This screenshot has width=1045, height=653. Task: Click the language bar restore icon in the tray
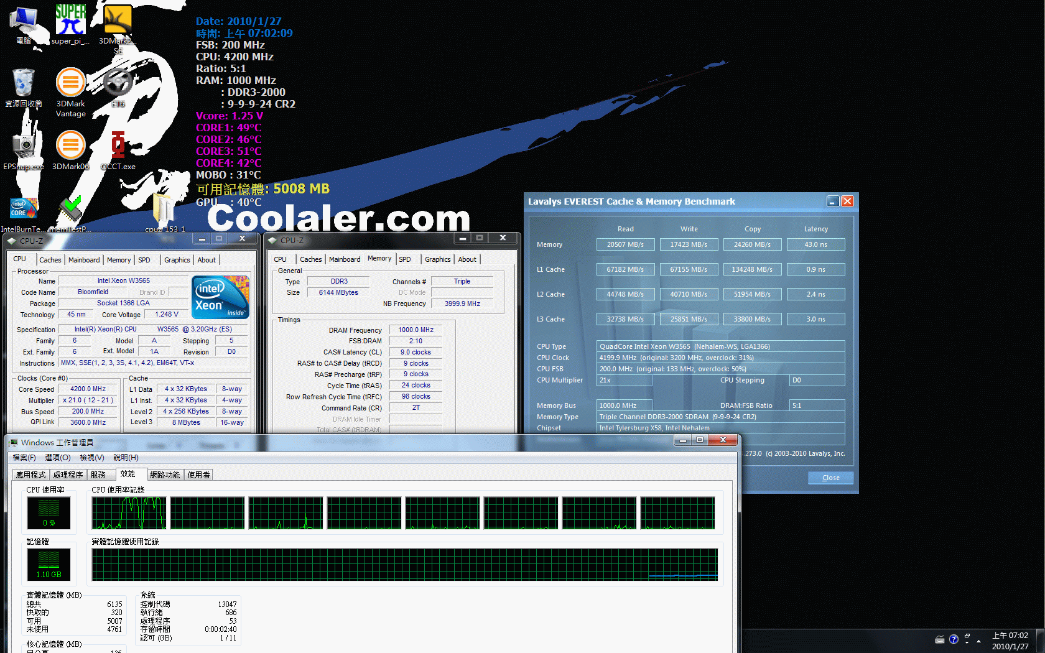pyautogui.click(x=967, y=636)
